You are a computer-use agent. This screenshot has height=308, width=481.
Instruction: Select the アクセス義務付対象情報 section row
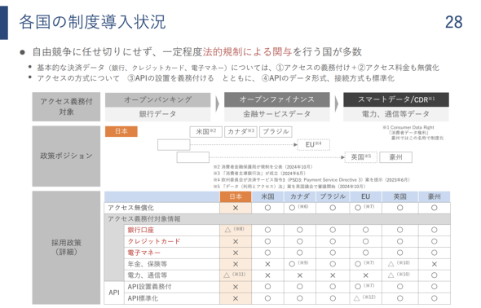click(277, 219)
